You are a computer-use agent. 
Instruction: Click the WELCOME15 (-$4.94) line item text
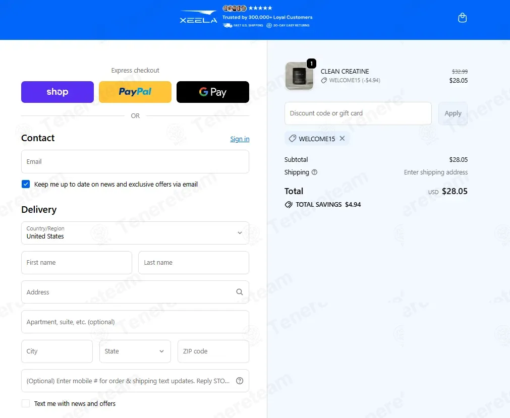[354, 80]
